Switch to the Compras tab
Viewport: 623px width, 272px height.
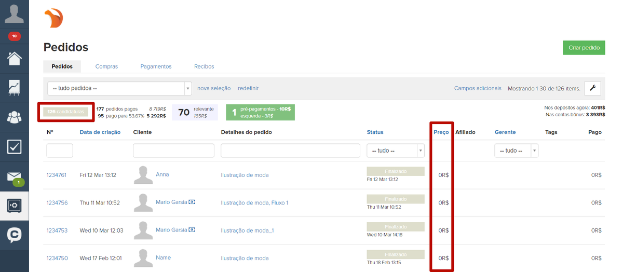(106, 66)
